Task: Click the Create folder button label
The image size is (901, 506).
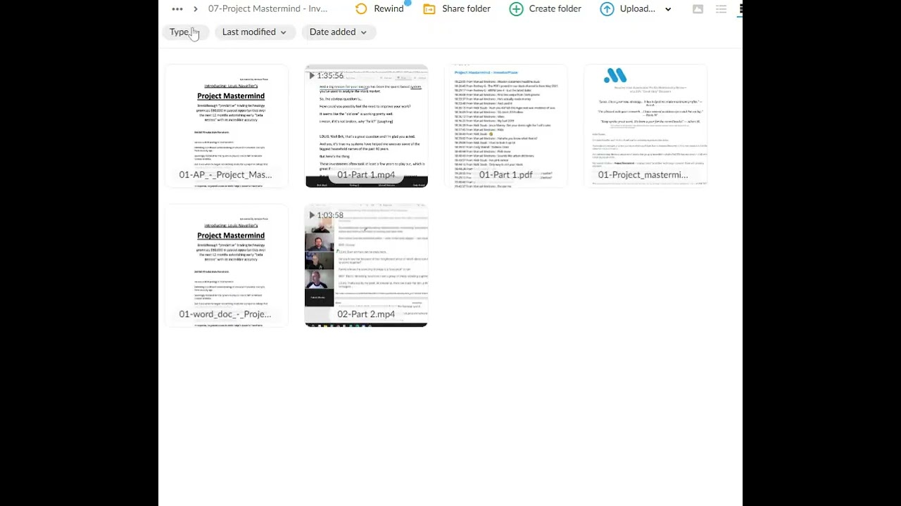Action: pos(555,9)
